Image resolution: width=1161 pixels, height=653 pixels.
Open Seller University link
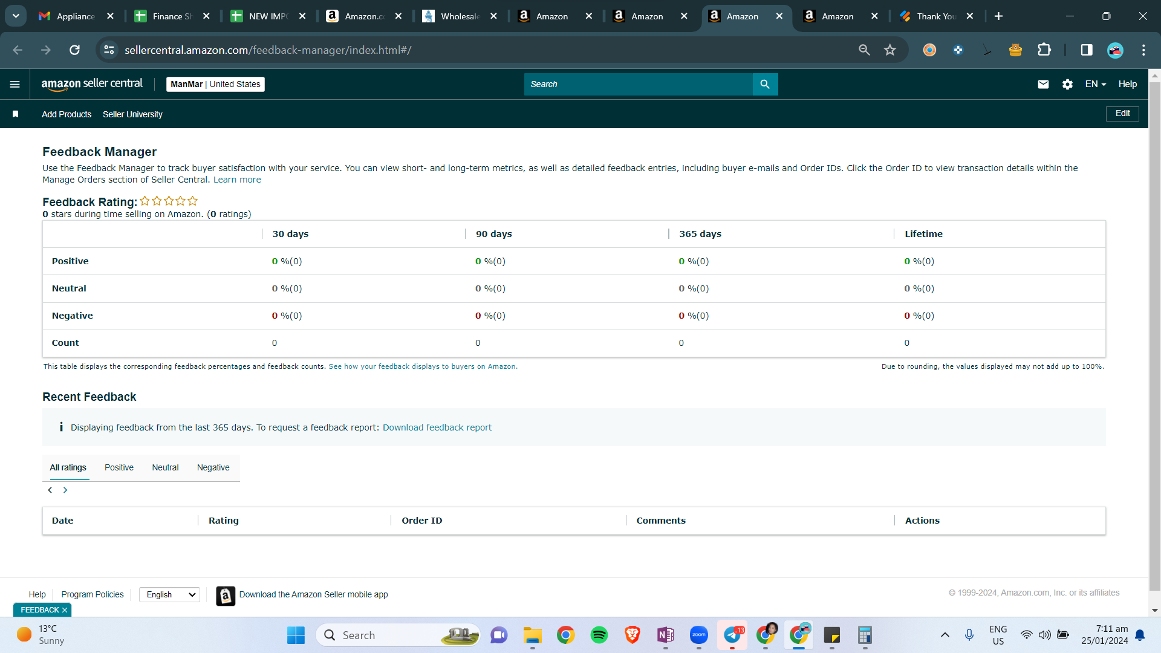coord(132,114)
